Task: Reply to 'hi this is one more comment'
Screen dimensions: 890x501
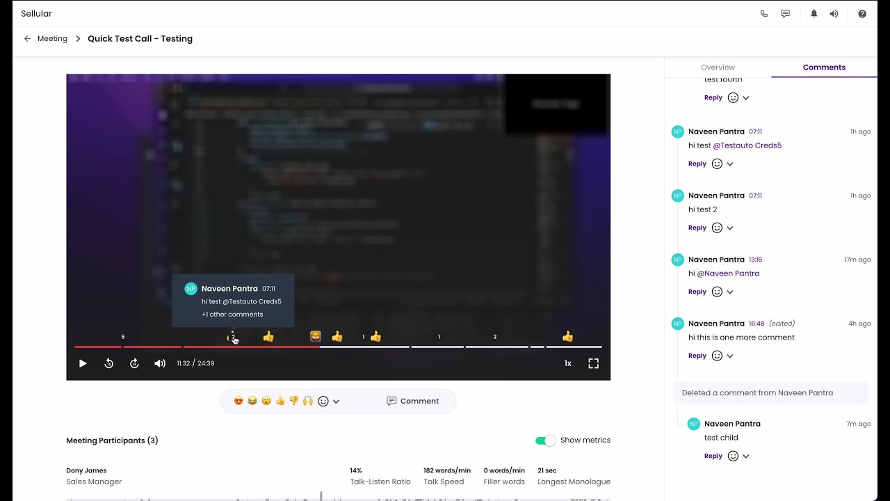Action: coord(697,356)
